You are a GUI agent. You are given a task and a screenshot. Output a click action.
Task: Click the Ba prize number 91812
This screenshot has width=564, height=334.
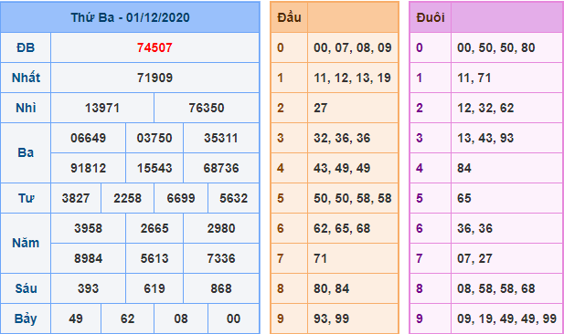click(x=88, y=169)
